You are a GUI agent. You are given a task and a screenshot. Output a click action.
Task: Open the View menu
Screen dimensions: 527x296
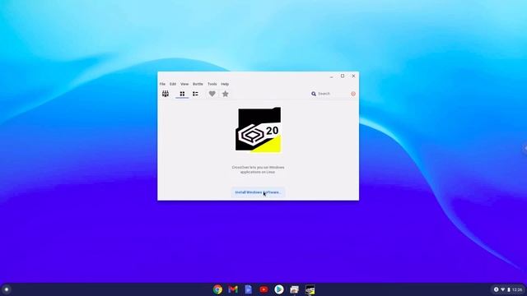coord(184,84)
